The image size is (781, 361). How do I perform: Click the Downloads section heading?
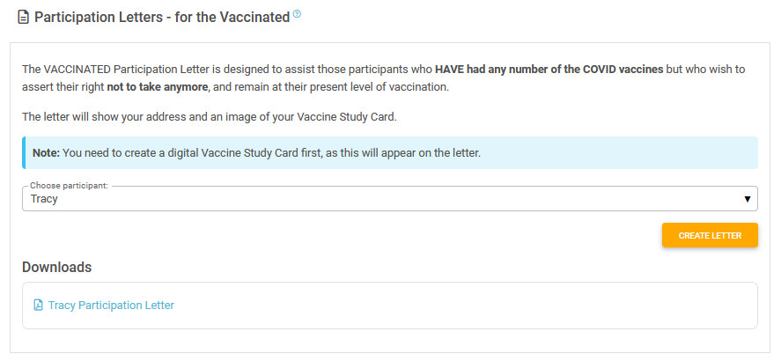coord(56,267)
